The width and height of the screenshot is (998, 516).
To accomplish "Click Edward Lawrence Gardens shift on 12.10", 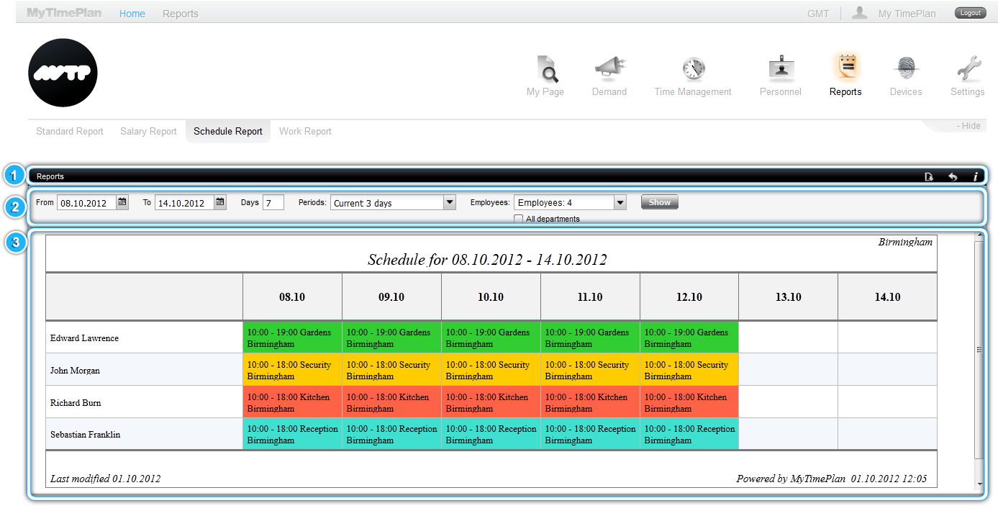I will 689,338.
